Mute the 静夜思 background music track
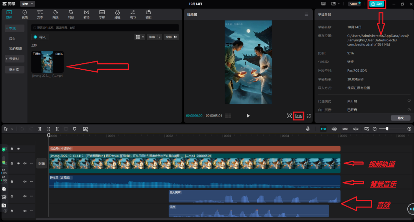 [25, 181]
